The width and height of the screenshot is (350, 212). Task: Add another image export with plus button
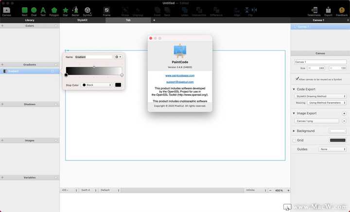click(344, 113)
